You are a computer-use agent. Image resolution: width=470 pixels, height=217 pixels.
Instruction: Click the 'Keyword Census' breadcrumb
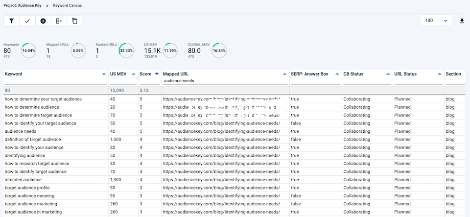point(68,5)
